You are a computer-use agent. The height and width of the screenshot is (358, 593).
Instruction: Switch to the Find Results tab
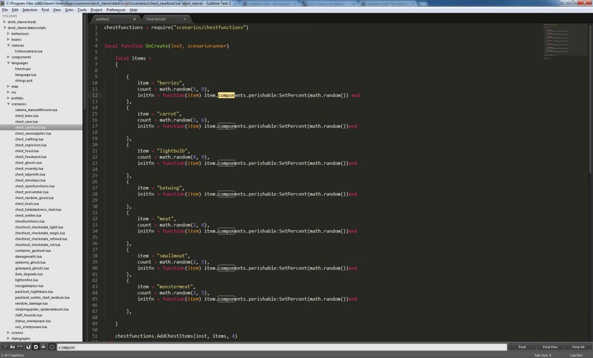pyautogui.click(x=156, y=19)
